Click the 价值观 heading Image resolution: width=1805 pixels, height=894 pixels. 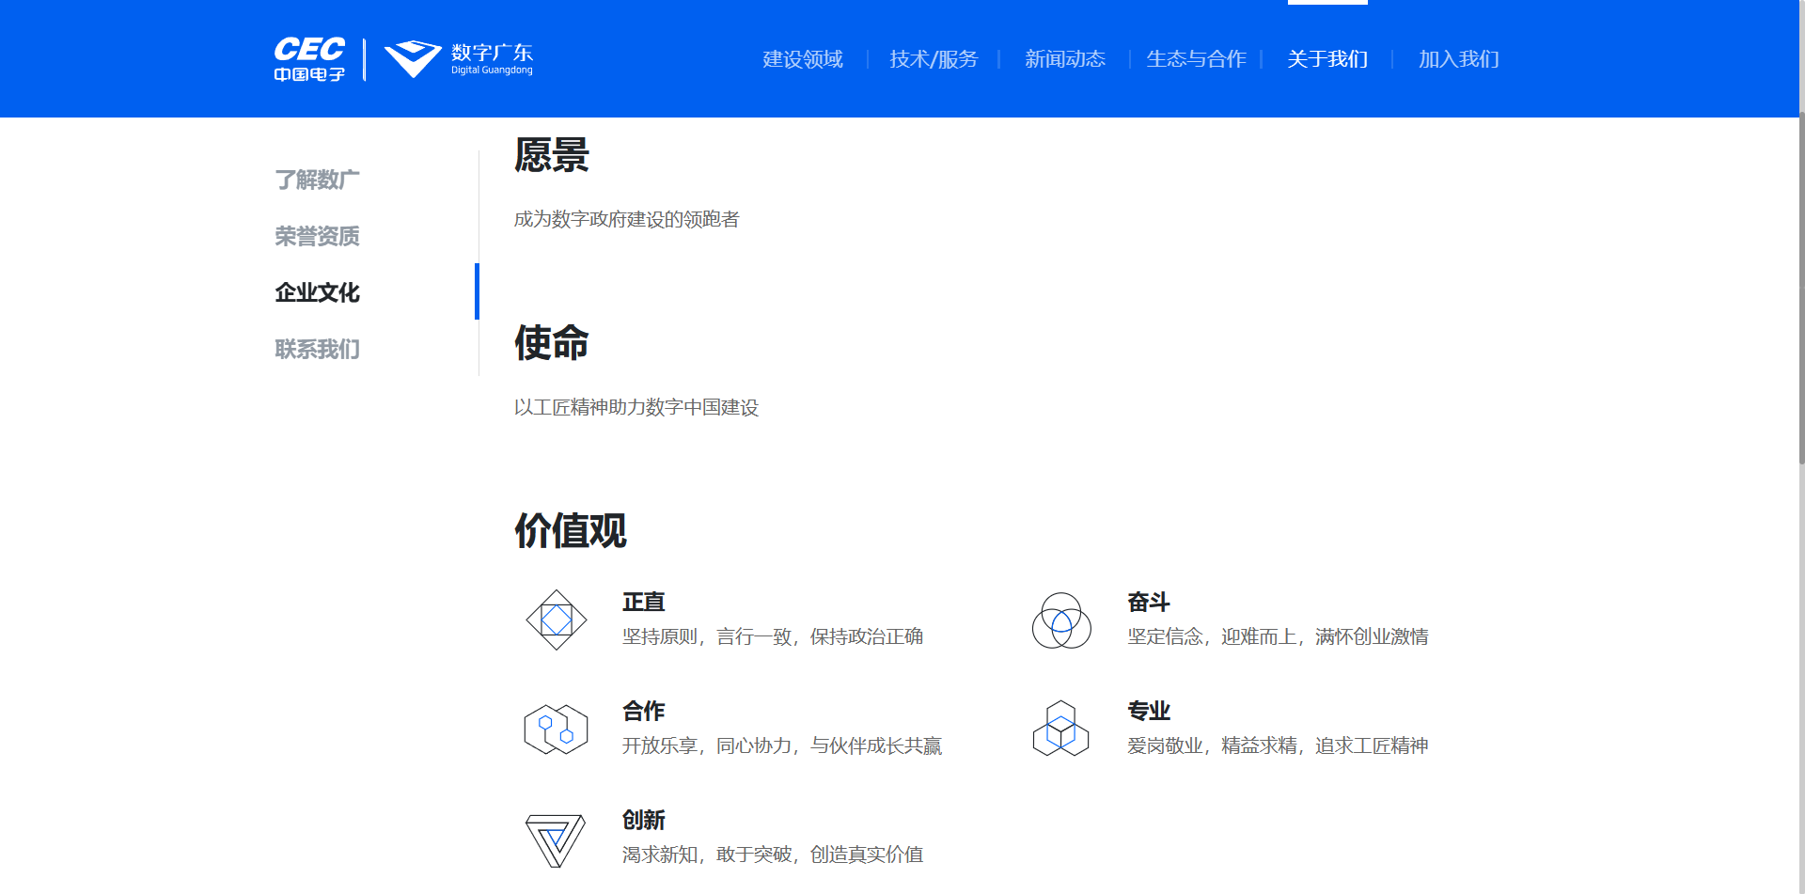571,531
